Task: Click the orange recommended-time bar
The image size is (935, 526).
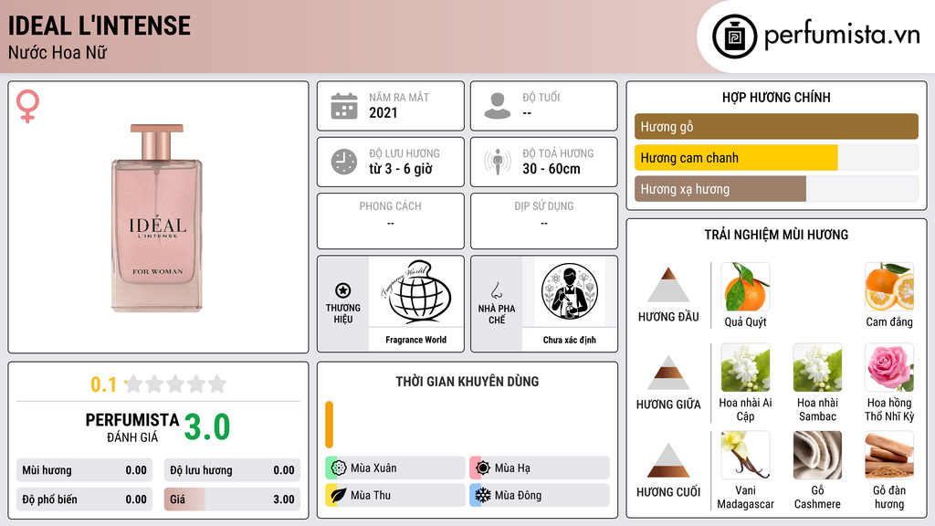Action: point(329,425)
